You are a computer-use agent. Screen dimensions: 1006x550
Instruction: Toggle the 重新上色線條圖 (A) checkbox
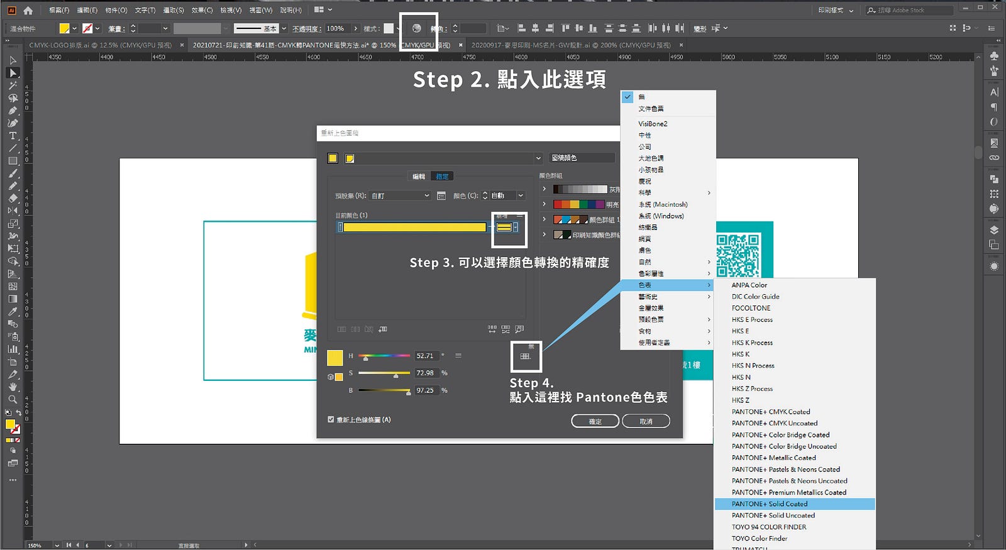[x=331, y=419]
